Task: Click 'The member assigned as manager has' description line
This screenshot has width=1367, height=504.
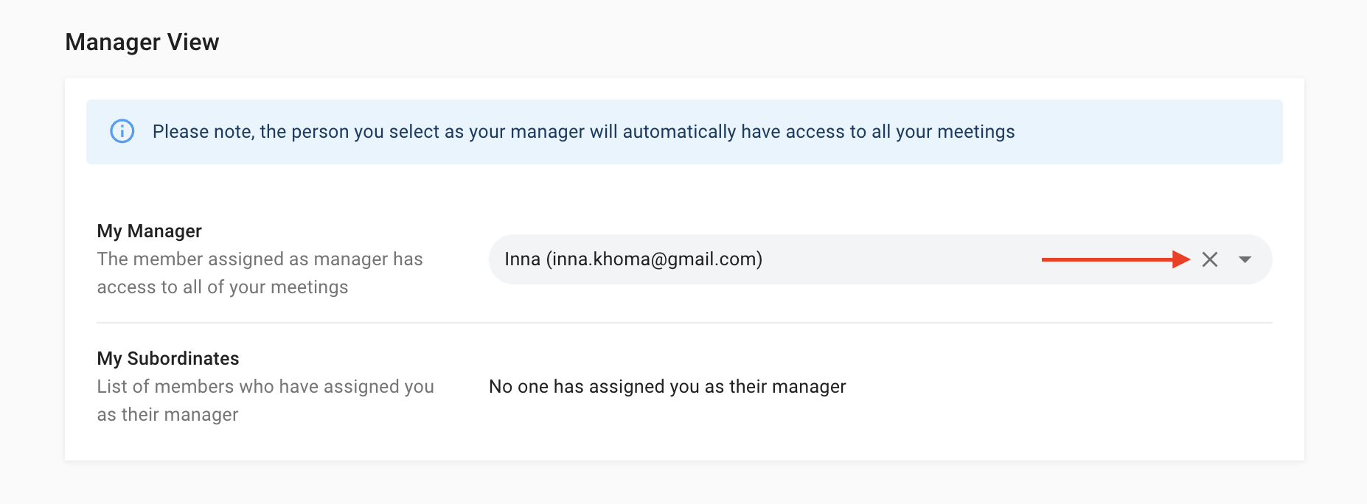Action: point(260,259)
